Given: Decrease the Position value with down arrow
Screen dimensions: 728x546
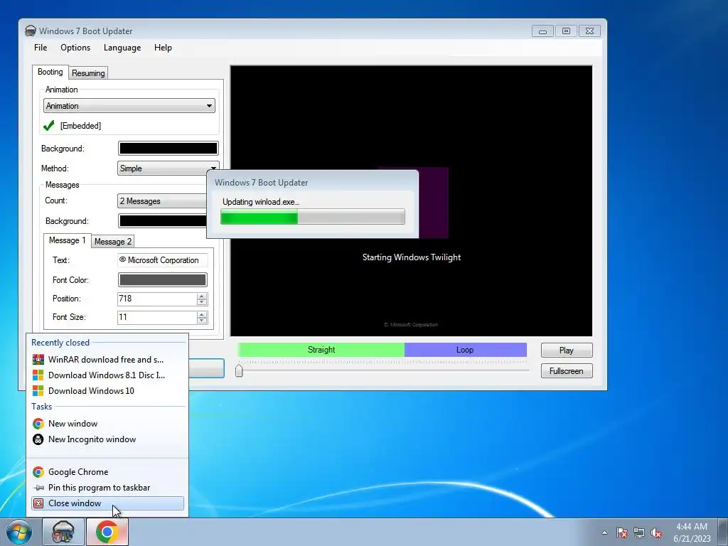Looking at the screenshot, I should pos(201,301).
